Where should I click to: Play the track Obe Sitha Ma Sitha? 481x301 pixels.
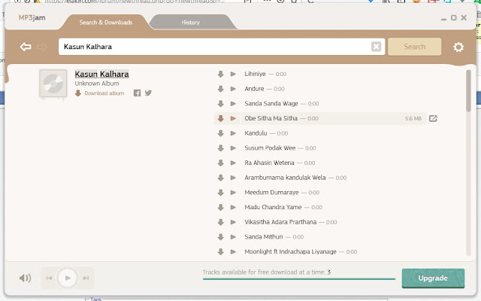[x=233, y=118]
